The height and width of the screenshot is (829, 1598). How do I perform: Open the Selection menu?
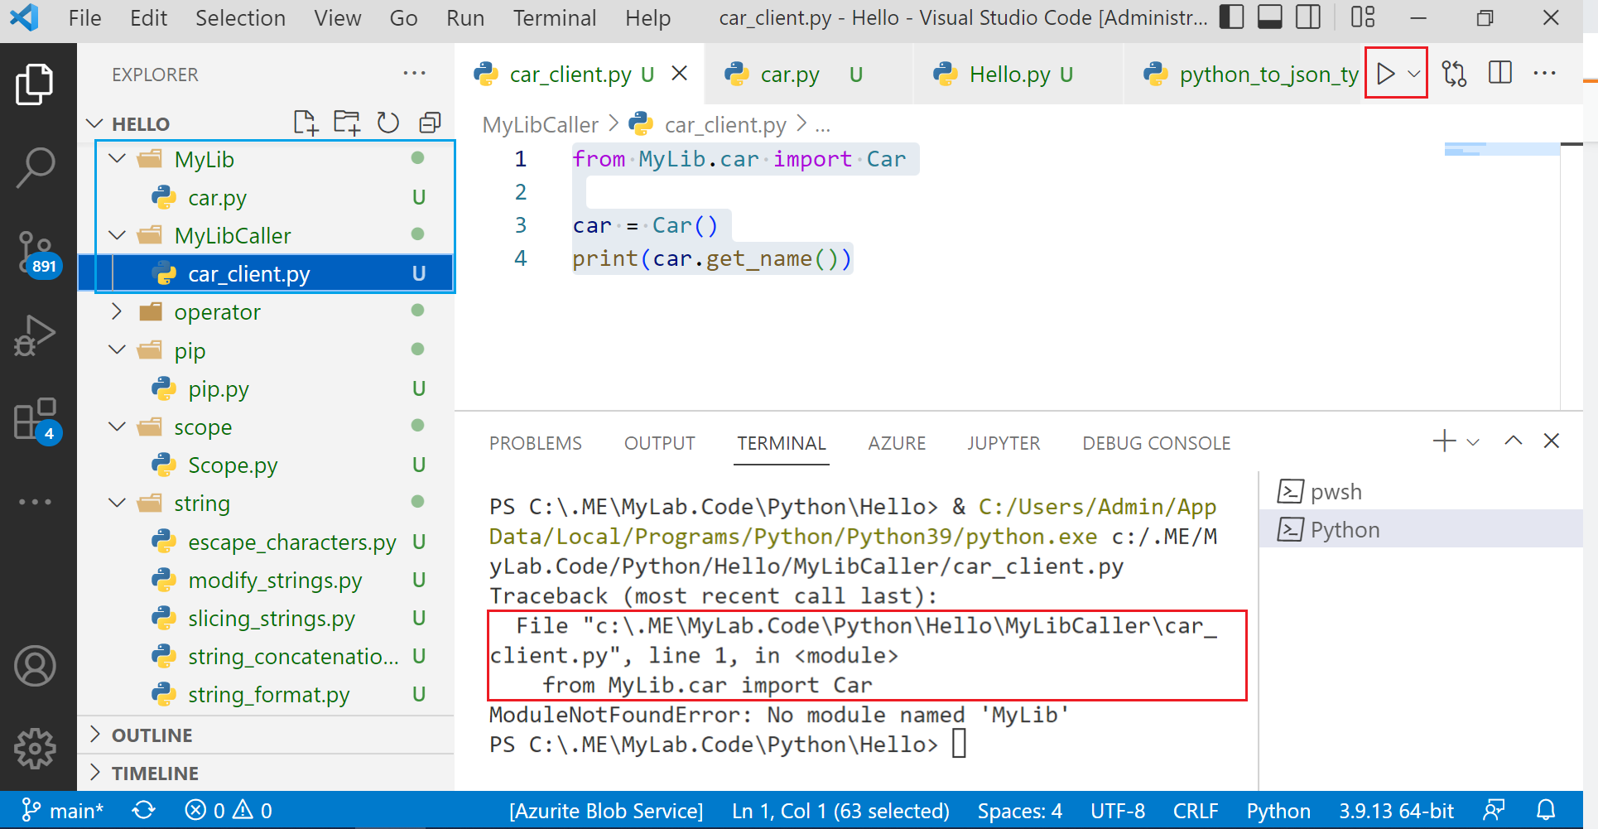coord(240,17)
